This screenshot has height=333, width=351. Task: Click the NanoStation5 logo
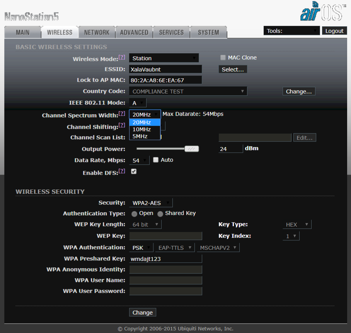tap(32, 17)
